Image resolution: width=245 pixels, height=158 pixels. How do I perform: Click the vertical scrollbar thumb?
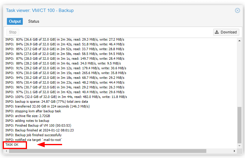pyautogui.click(x=239, y=125)
